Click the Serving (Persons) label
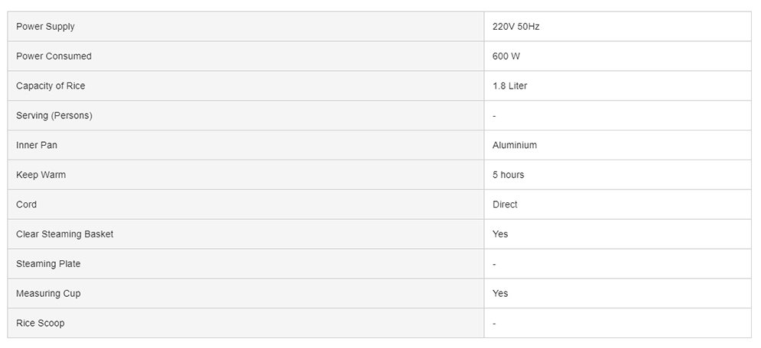This screenshot has height=348, width=761. click(x=54, y=116)
